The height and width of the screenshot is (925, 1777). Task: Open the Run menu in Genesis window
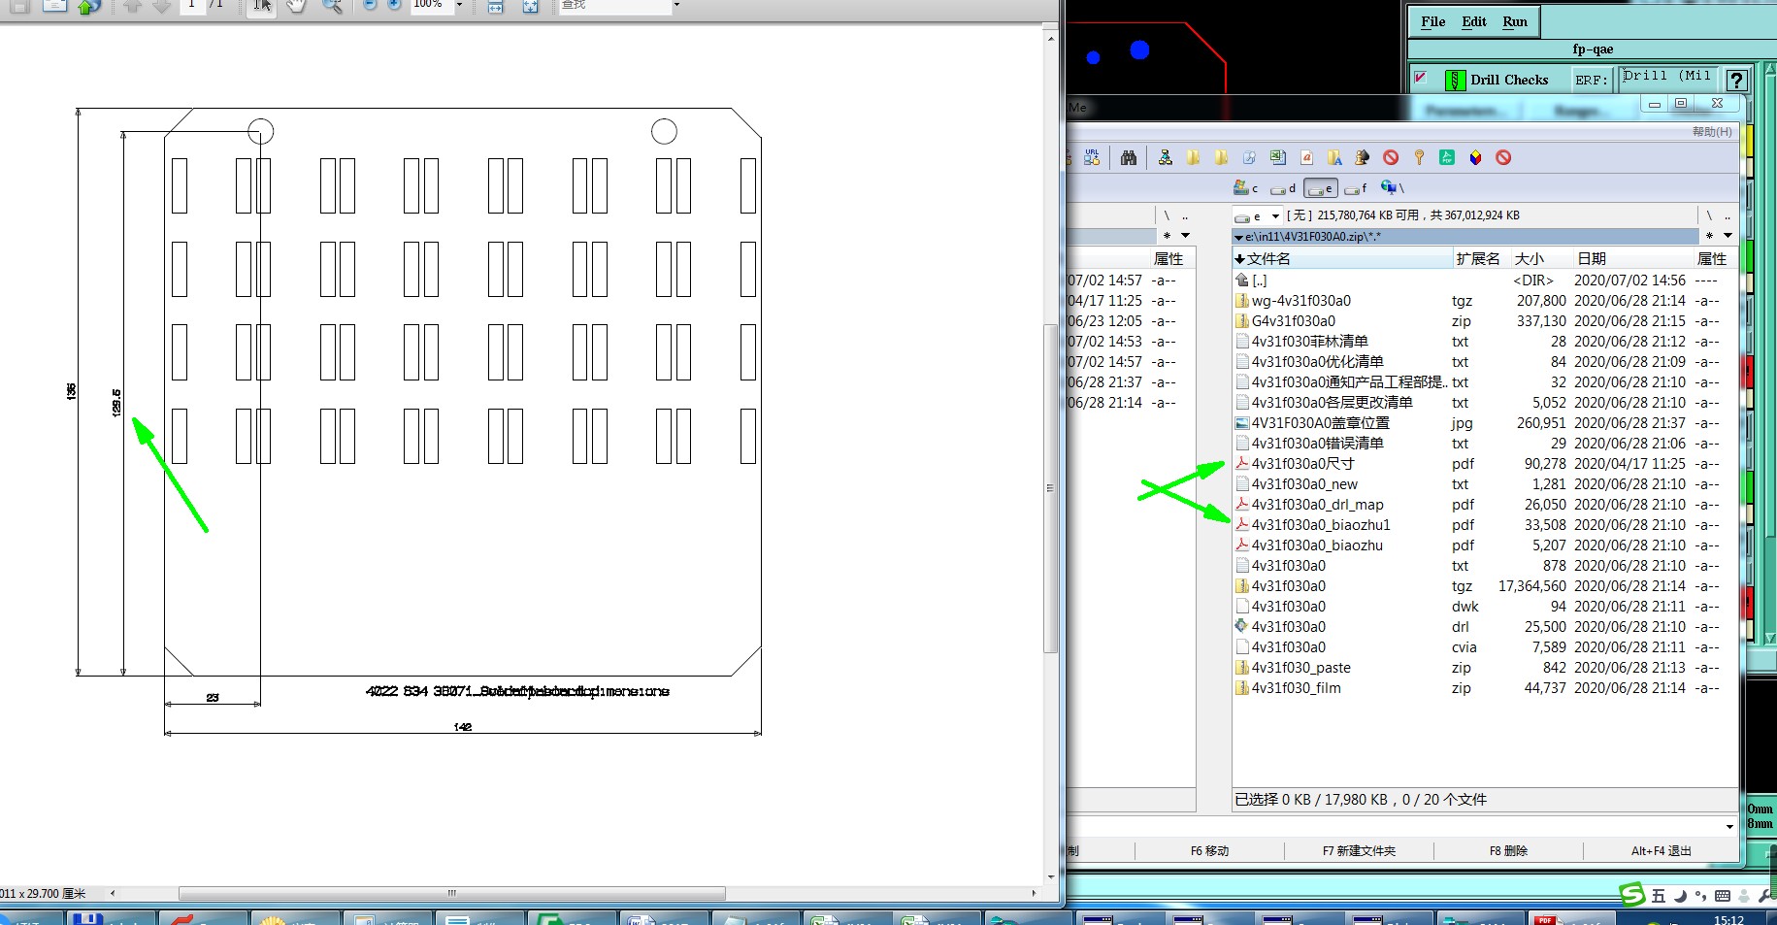[1514, 21]
